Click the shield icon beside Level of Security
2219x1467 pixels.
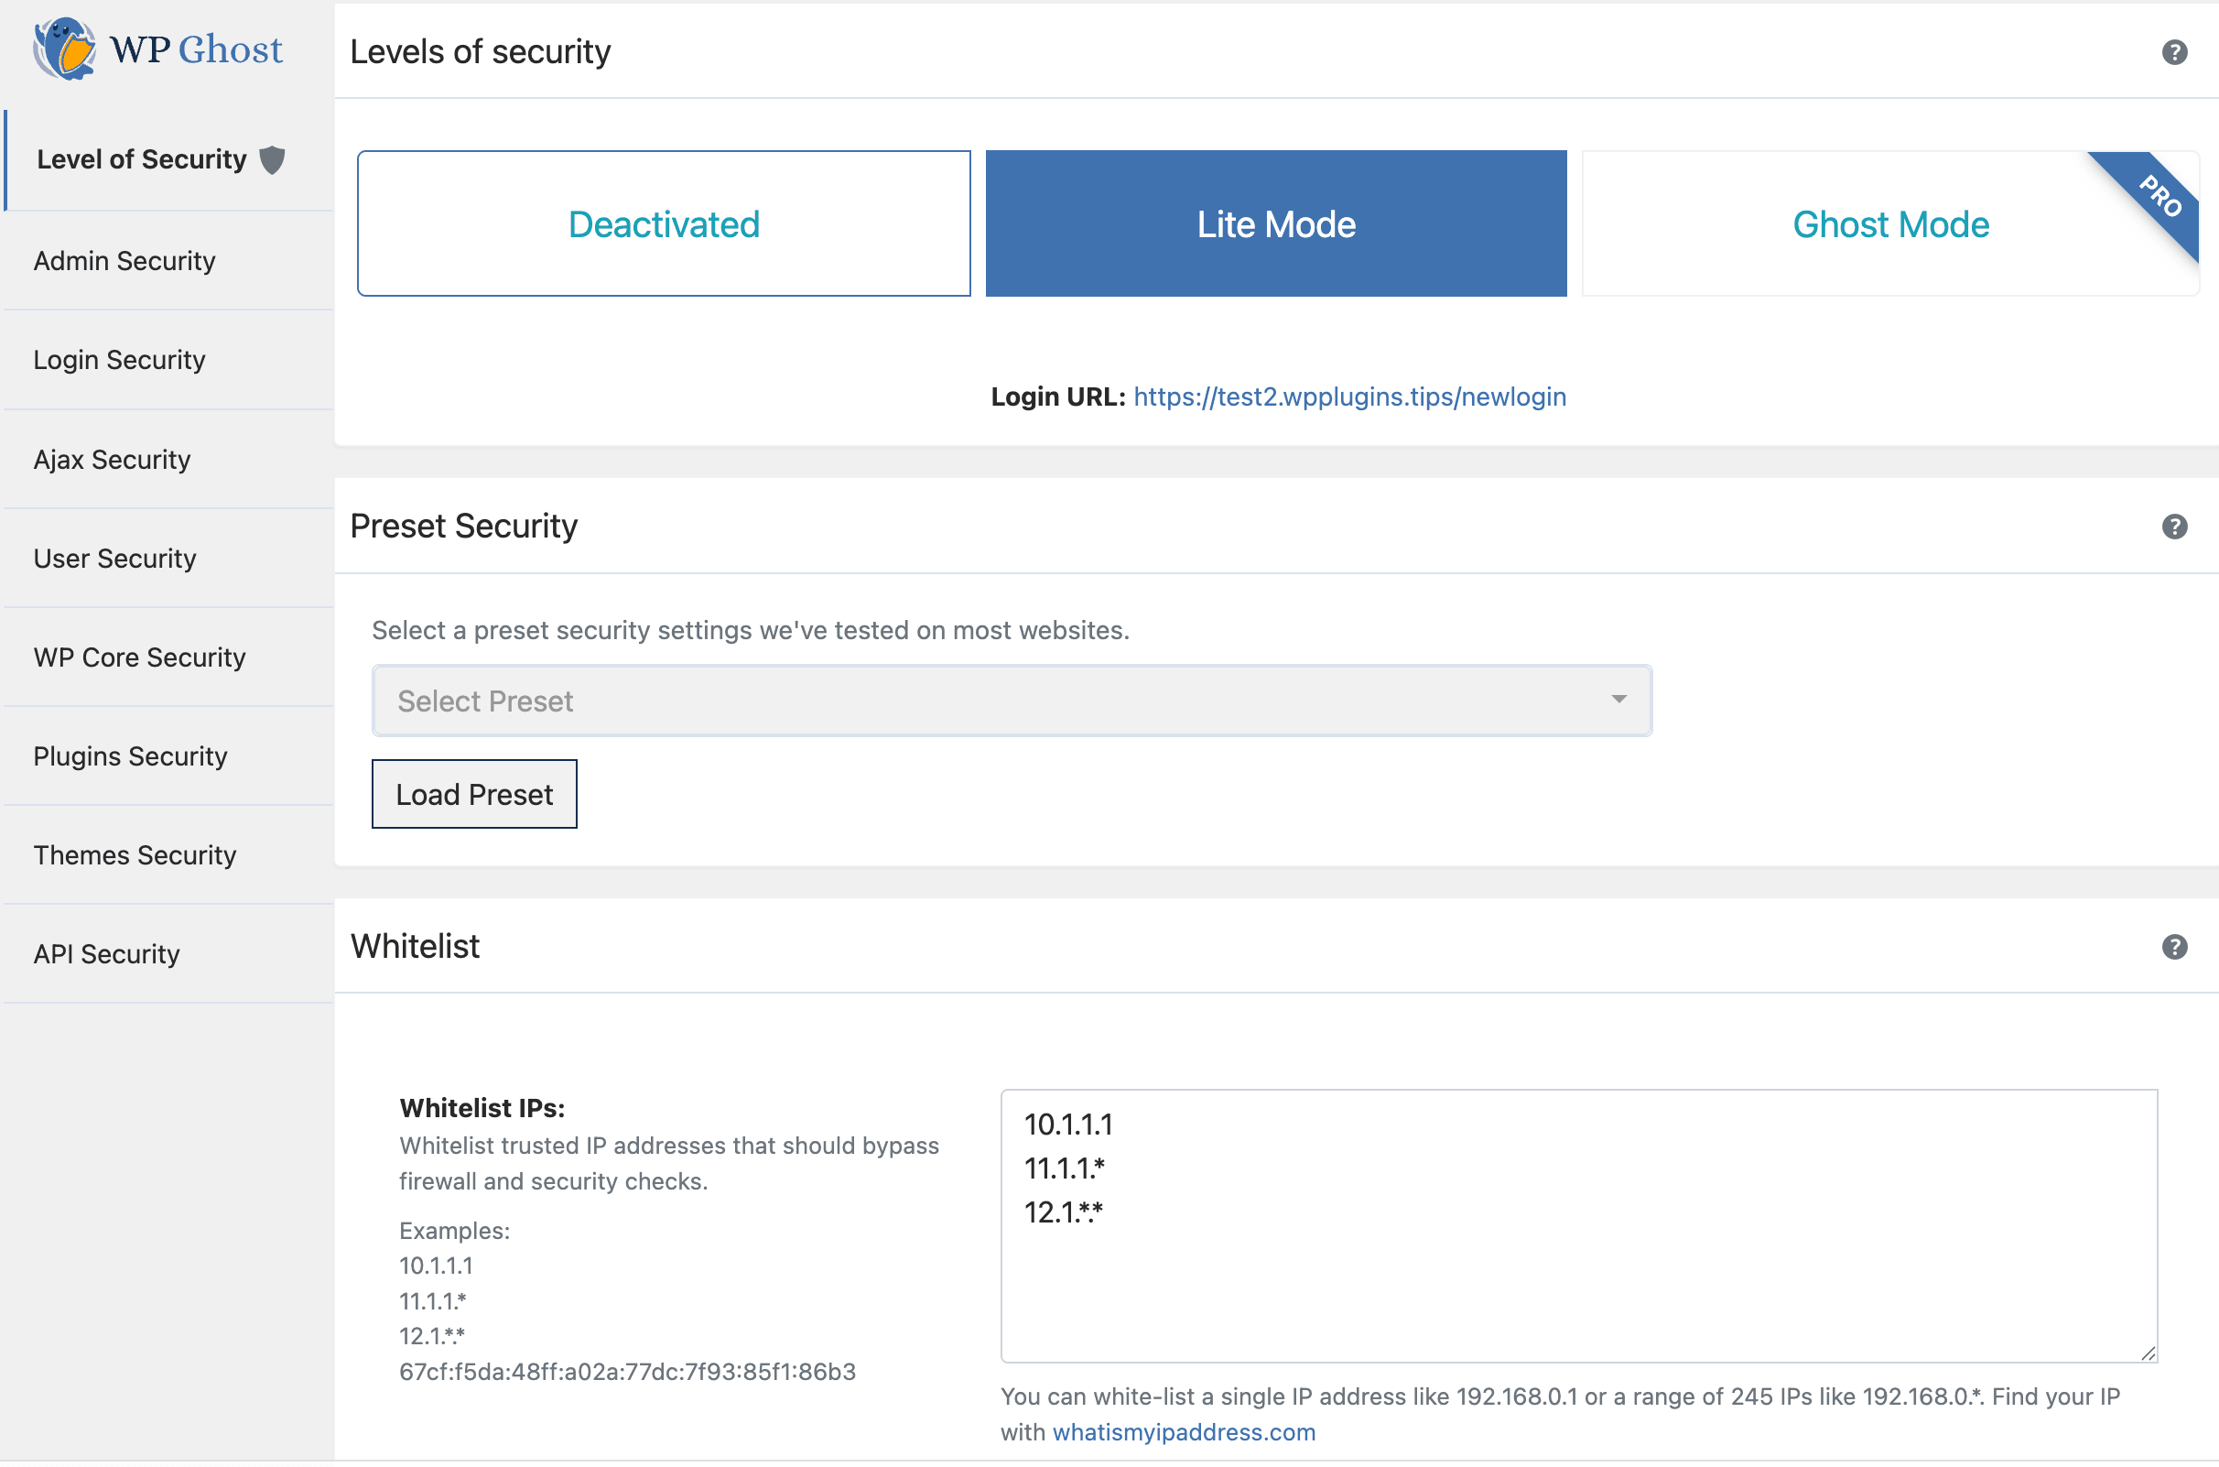272,160
